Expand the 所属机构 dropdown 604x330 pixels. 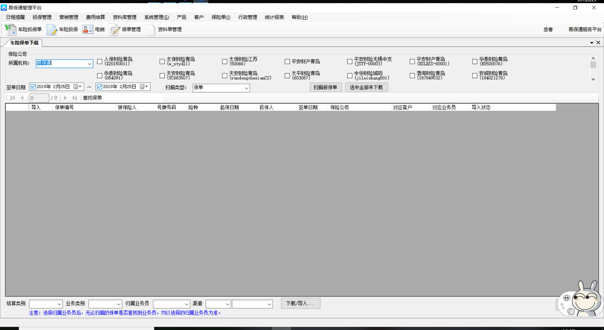89,63
